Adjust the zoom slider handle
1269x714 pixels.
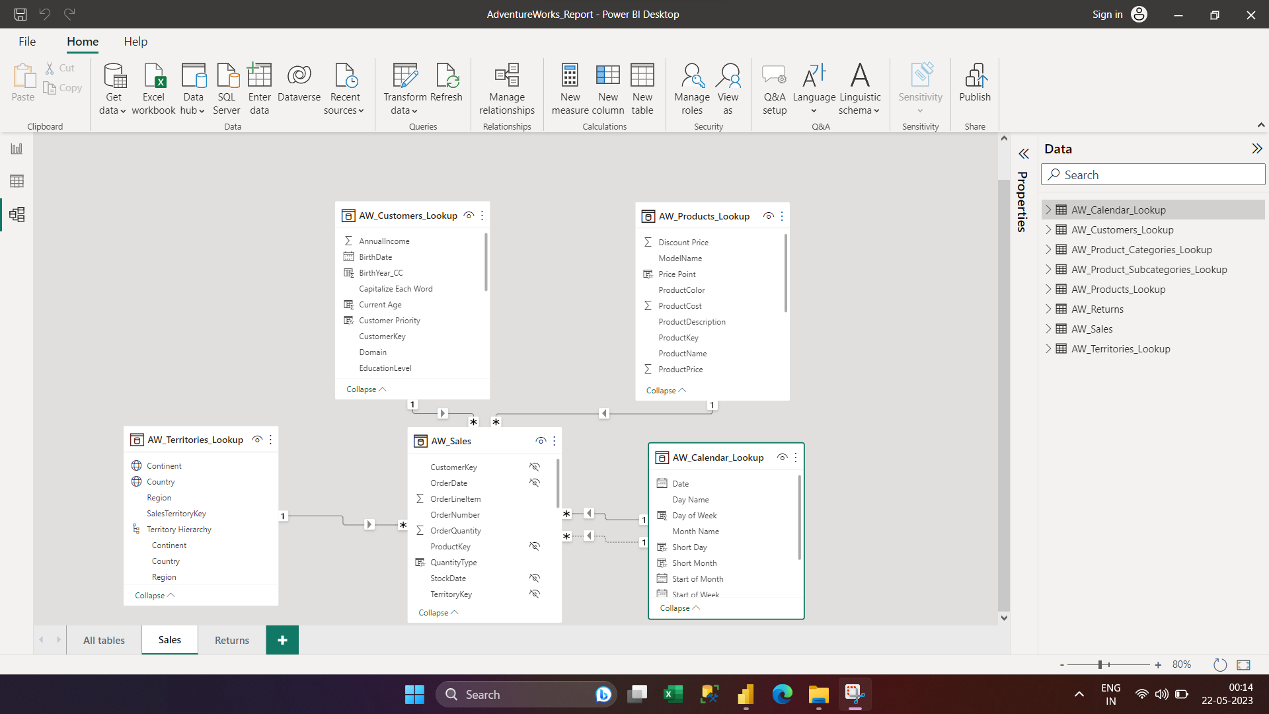coord(1100,664)
